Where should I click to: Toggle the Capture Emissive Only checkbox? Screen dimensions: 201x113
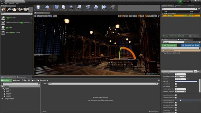point(176,95)
